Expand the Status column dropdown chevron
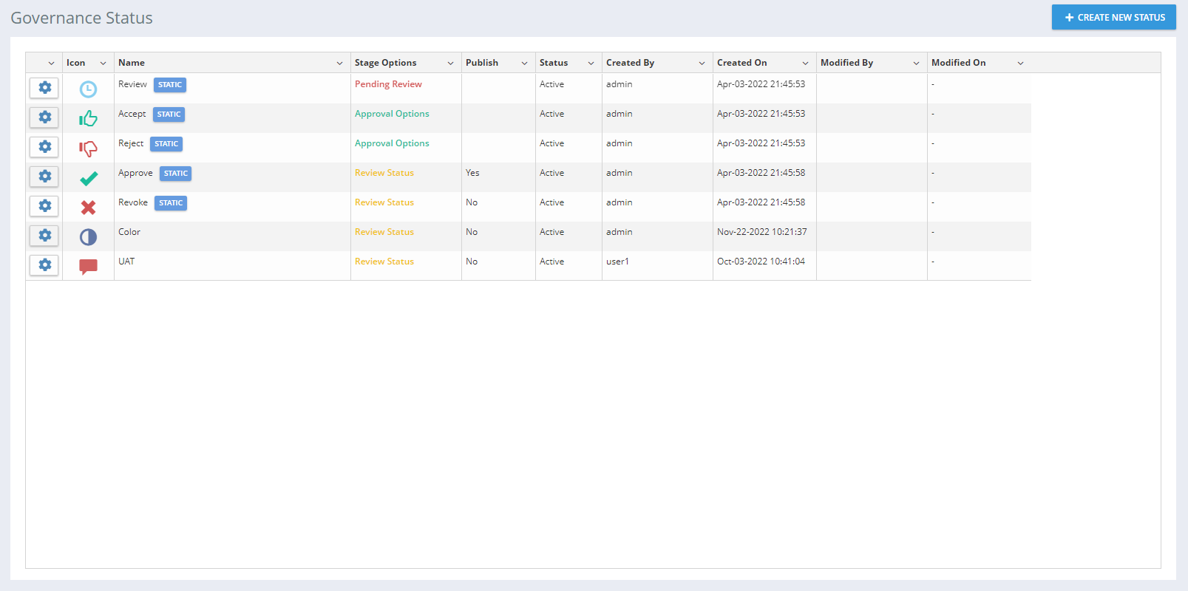1188x591 pixels. 591,64
